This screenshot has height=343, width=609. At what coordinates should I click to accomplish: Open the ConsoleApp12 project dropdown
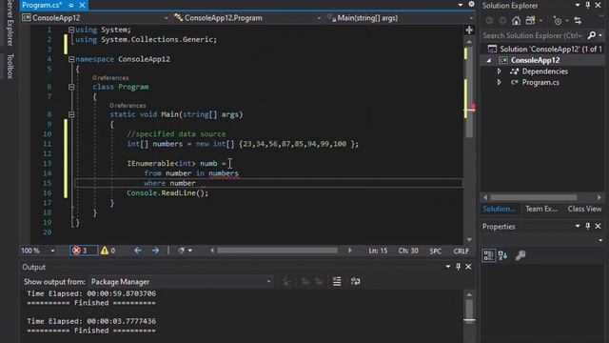95,18
